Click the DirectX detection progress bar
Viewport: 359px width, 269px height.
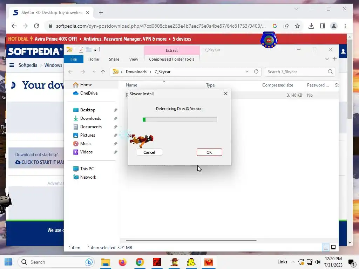click(x=180, y=120)
